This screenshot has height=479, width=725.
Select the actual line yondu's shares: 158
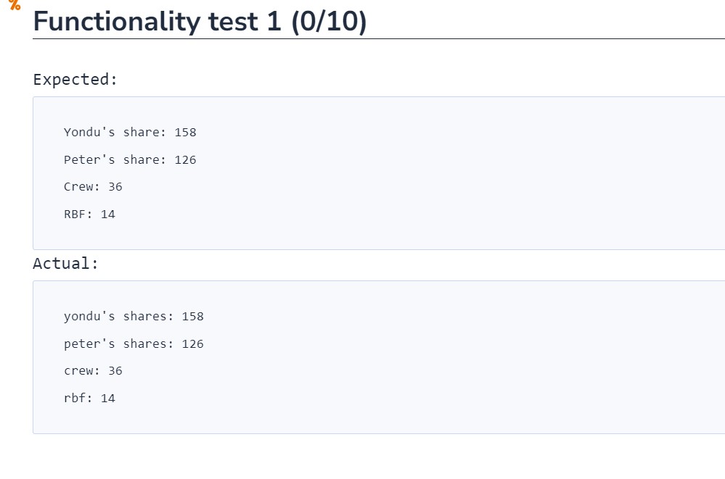(134, 317)
